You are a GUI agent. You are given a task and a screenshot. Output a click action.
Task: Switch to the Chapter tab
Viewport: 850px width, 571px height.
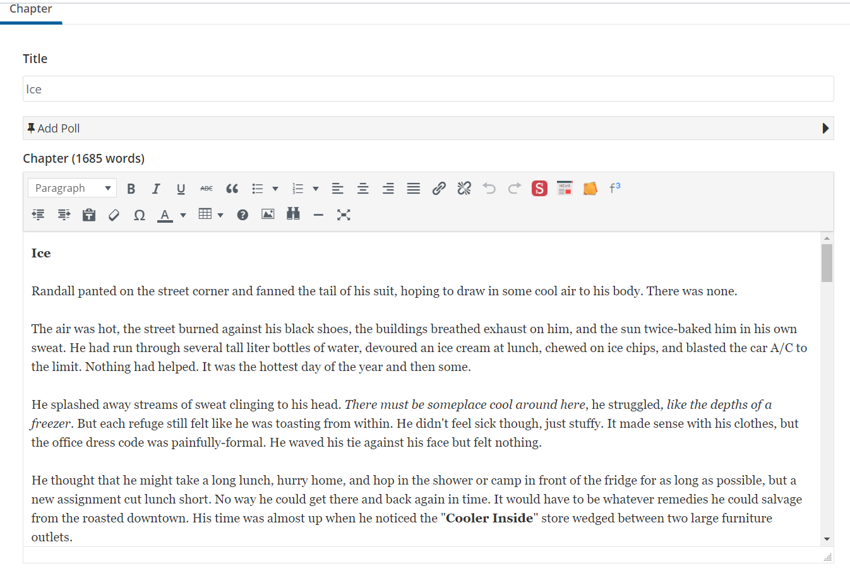[x=31, y=9]
